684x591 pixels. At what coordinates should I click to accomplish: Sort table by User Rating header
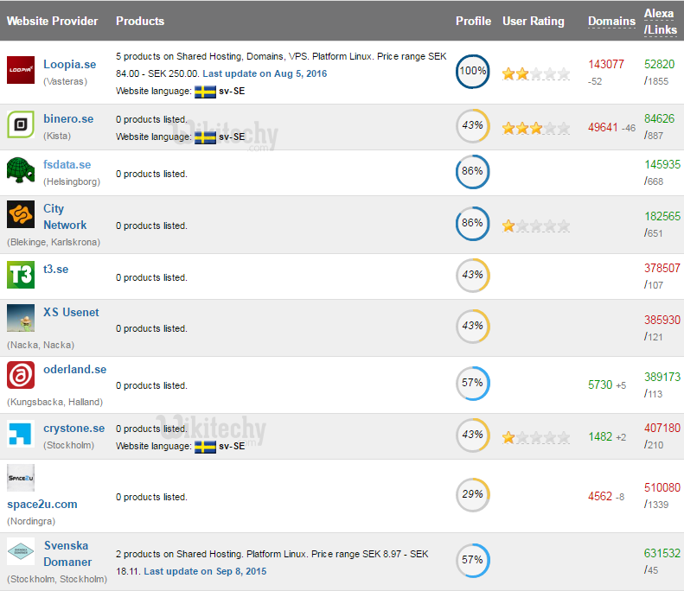533,21
